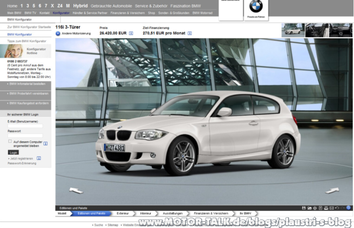Rotate car view with right arrow

332,190
